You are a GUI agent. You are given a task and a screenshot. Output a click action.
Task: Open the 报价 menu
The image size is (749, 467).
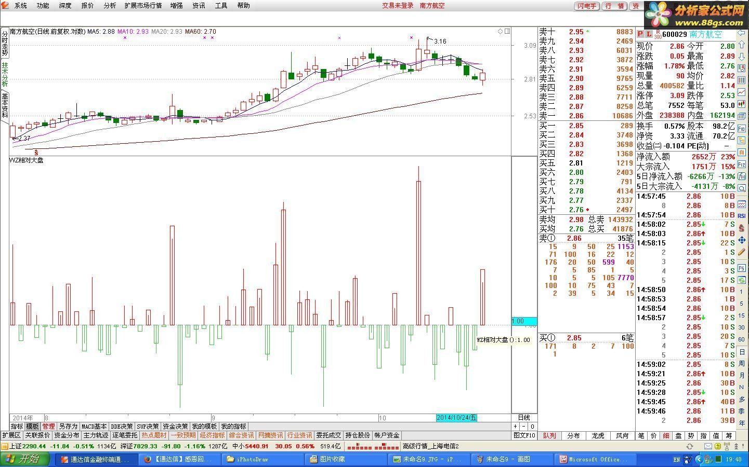88,6
